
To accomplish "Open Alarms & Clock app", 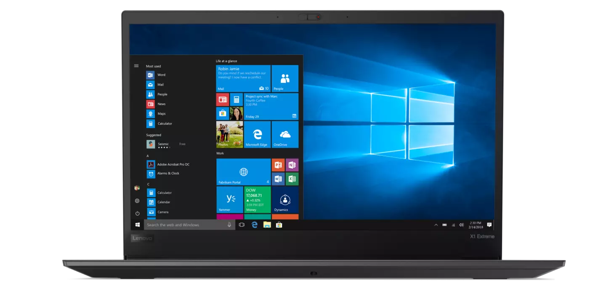I will 163,174.
